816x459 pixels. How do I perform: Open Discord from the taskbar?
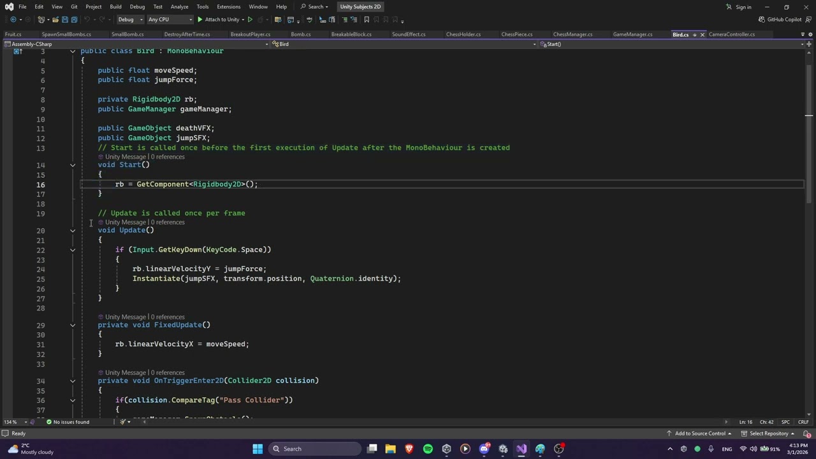tap(484, 449)
